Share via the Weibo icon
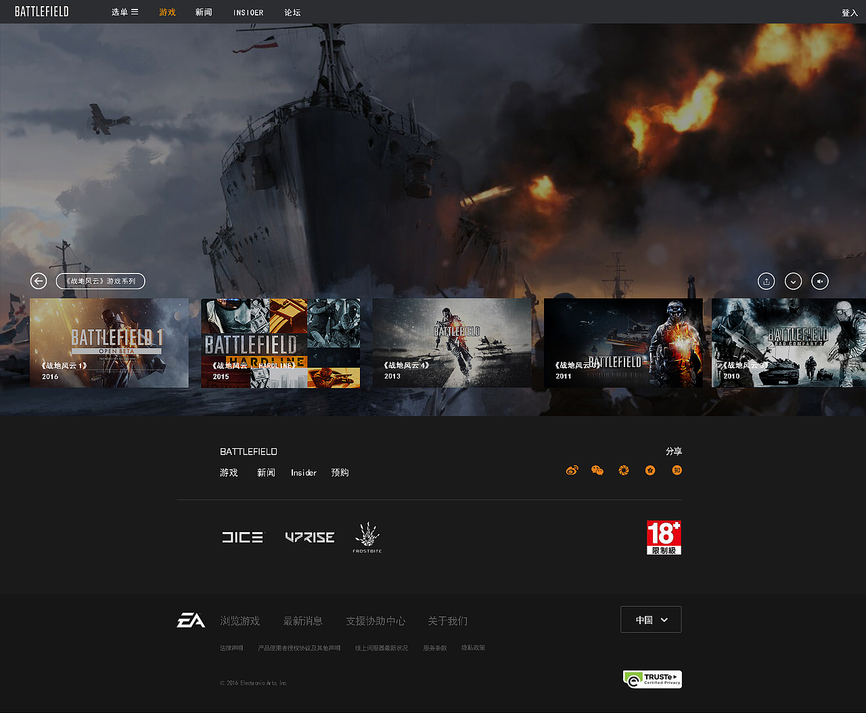The image size is (866, 713). tap(572, 470)
